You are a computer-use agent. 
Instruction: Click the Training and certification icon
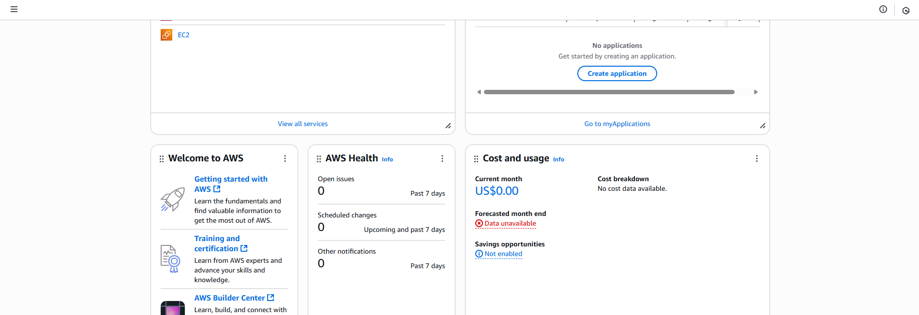(x=170, y=259)
